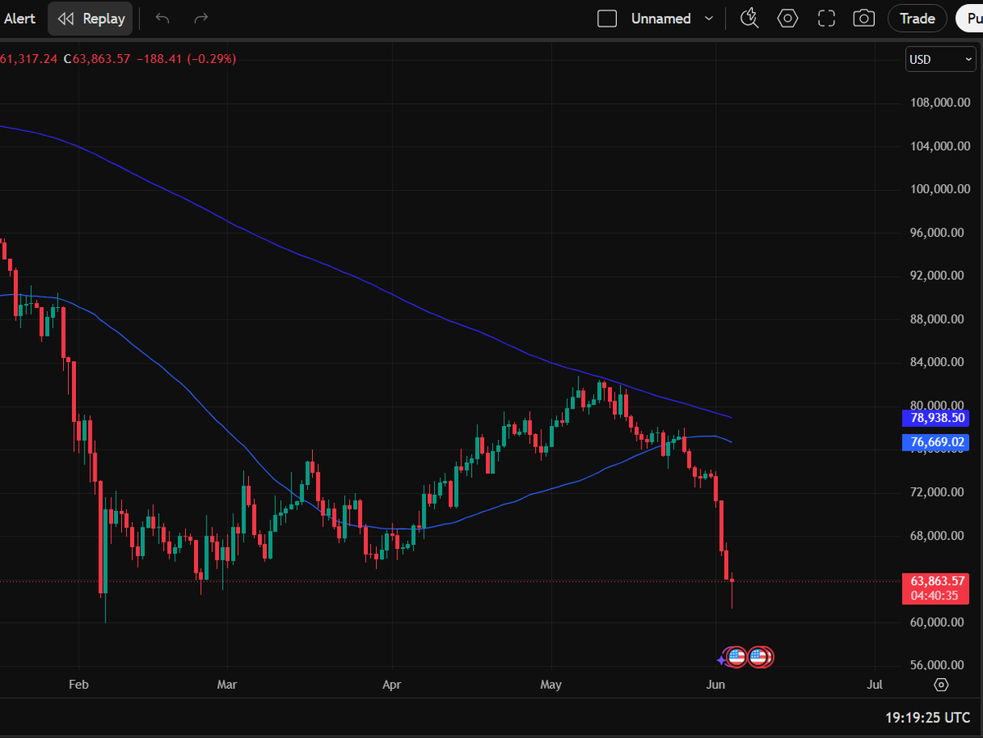Start Bar Replay mode

click(x=90, y=18)
